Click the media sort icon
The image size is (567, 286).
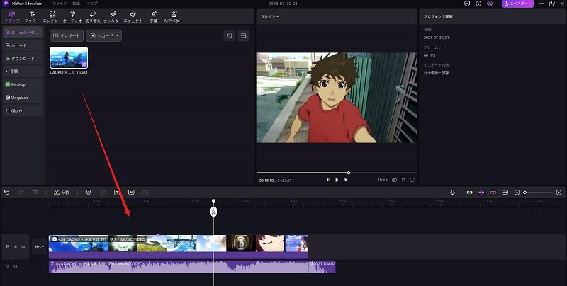(x=244, y=35)
